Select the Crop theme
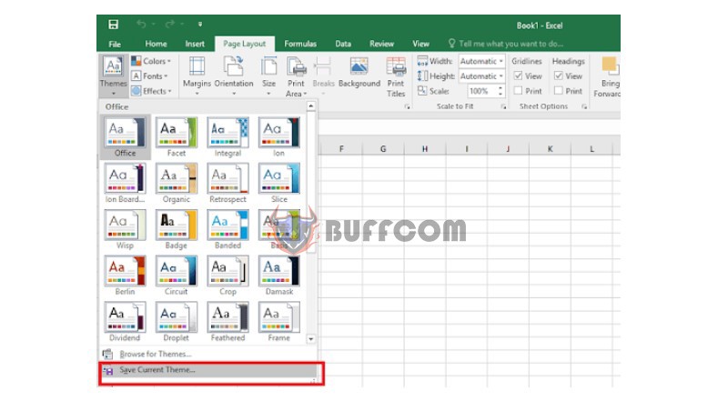This screenshot has height=401, width=728. point(227,276)
